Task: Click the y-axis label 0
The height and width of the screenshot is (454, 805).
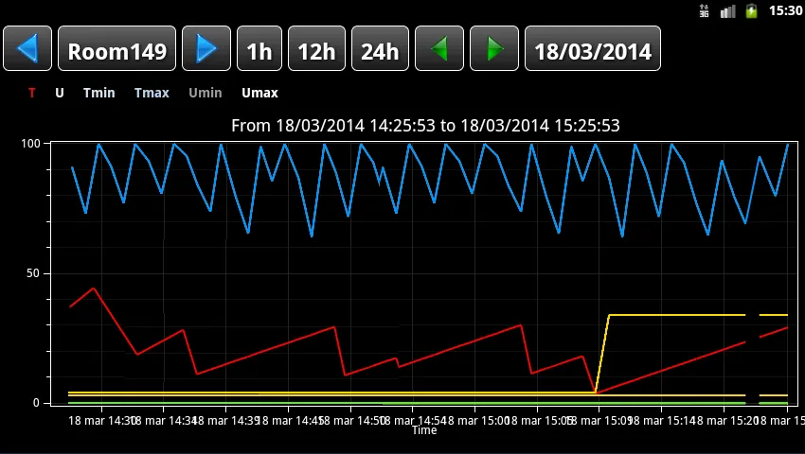Action: [x=36, y=403]
